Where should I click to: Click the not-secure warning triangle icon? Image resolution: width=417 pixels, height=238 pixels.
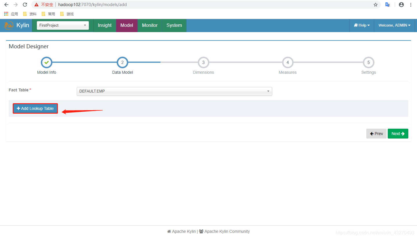point(36,5)
